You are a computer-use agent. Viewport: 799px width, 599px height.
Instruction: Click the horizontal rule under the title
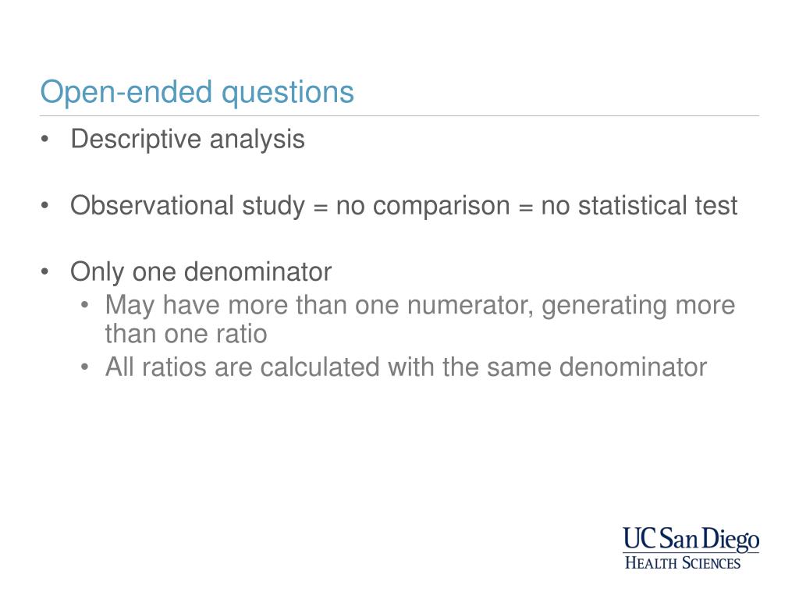tap(399, 116)
